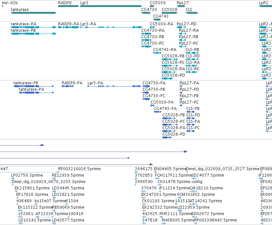The height and width of the screenshot is (225, 272).
Task: Select the RpL27-PA protein feature
Action: (181, 86)
